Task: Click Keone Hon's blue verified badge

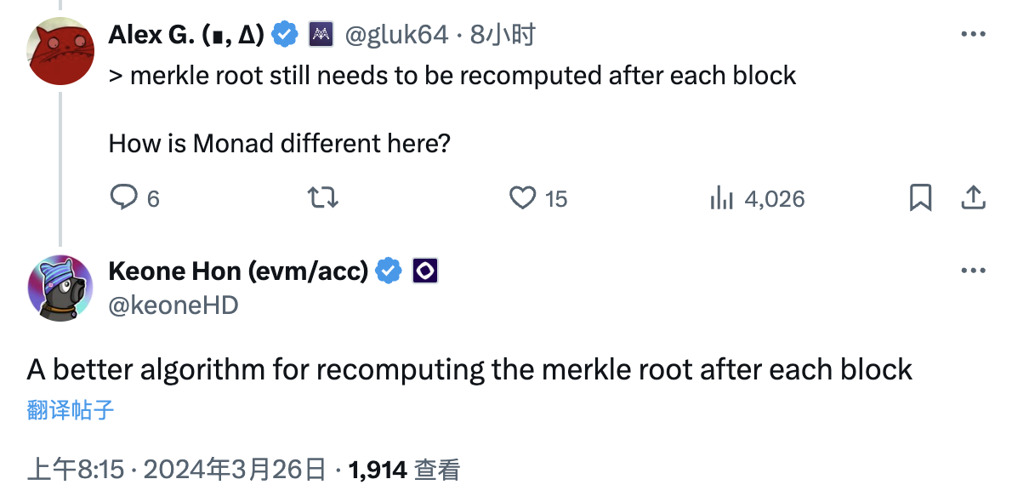Action: (389, 271)
